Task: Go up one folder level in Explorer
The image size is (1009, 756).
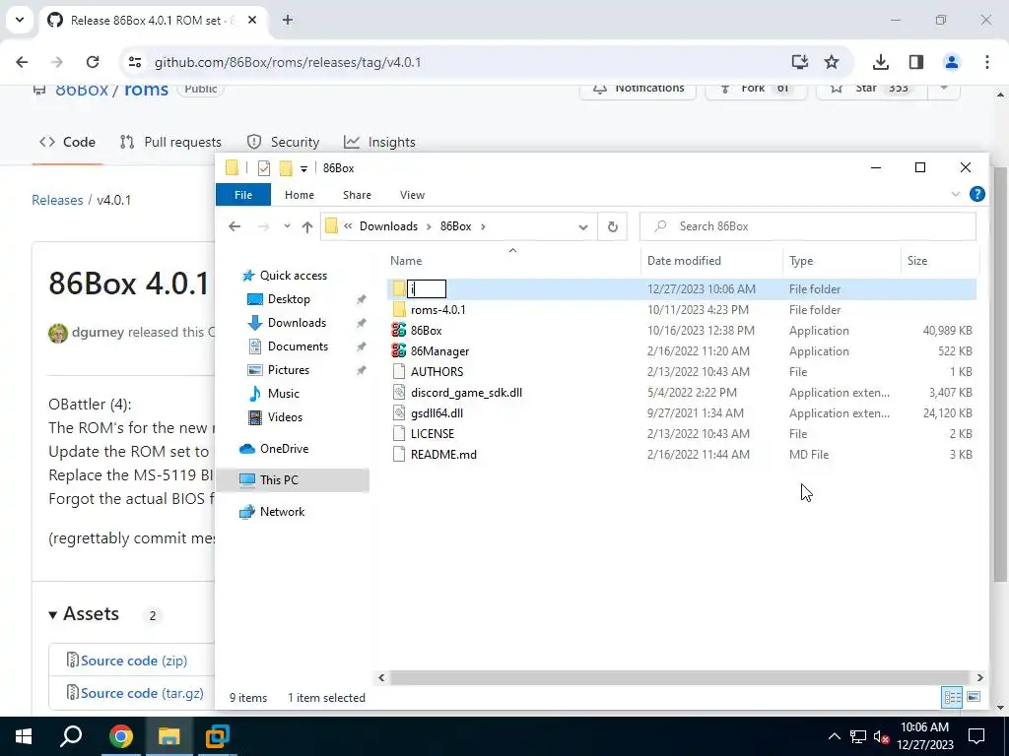Action: [x=307, y=226]
